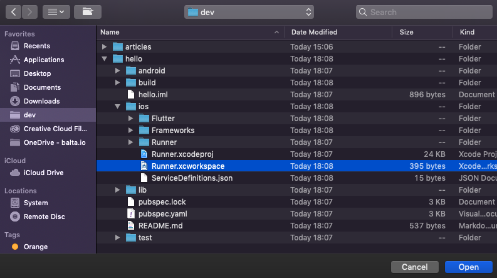Select the Runner.xcworkspace file icon

[144, 166]
